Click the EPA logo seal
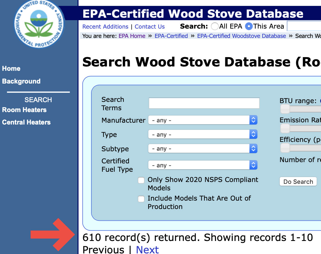The height and width of the screenshot is (254, 321). tap(39, 24)
